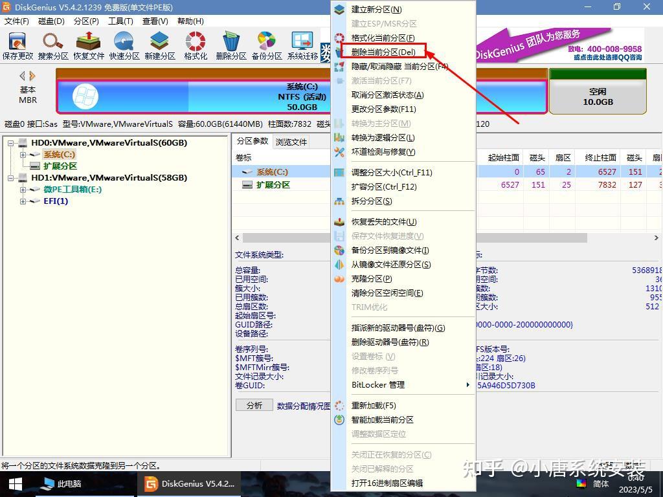Choose 删除当前分区(Del) from context menu

click(x=383, y=52)
